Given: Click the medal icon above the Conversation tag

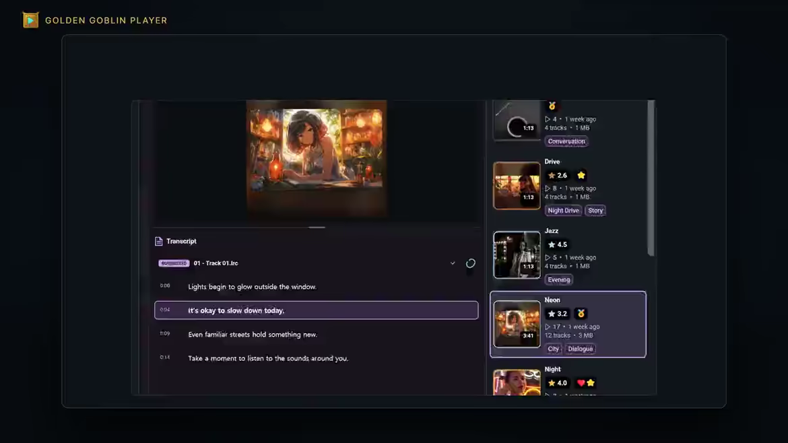Looking at the screenshot, I should coord(552,106).
